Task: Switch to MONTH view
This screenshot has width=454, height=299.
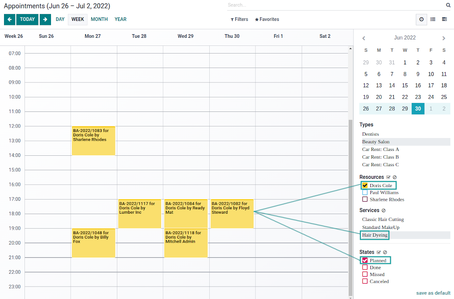Action: (99, 19)
